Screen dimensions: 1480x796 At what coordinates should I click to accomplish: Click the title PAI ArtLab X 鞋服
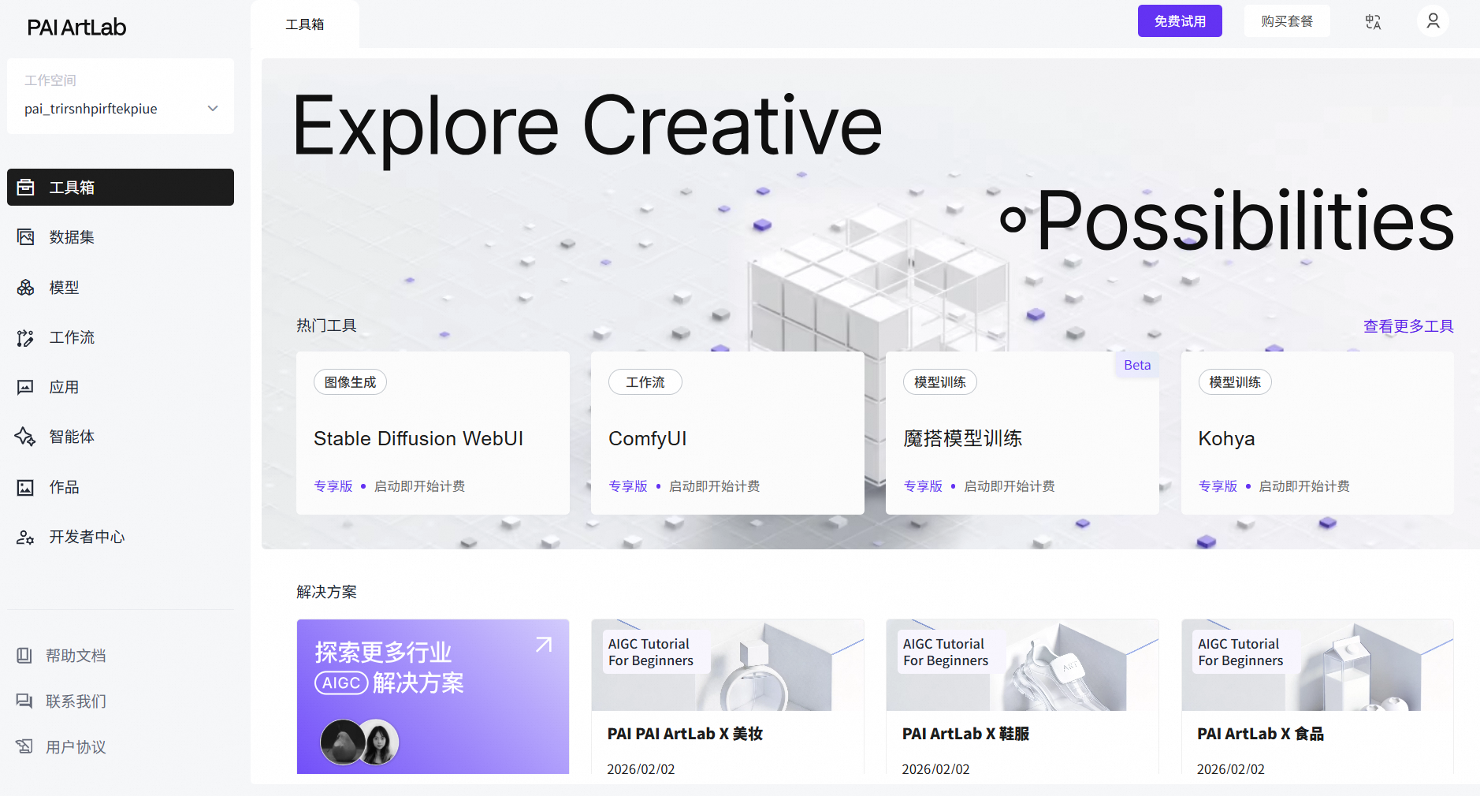[x=965, y=734]
